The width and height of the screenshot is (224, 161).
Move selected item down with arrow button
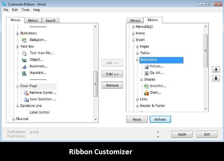coord(216,78)
